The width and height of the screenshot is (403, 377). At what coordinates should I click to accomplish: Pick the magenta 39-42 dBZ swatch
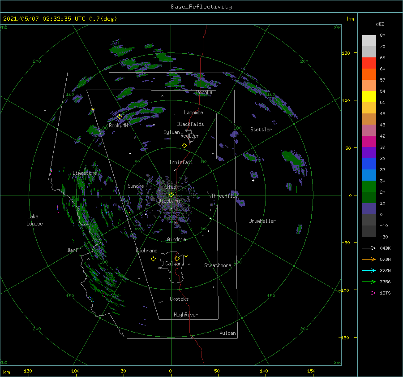(369, 142)
